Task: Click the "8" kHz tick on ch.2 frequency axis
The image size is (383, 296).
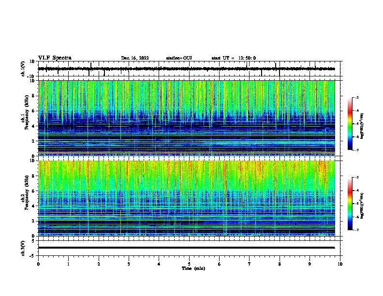Action: click(x=34, y=176)
